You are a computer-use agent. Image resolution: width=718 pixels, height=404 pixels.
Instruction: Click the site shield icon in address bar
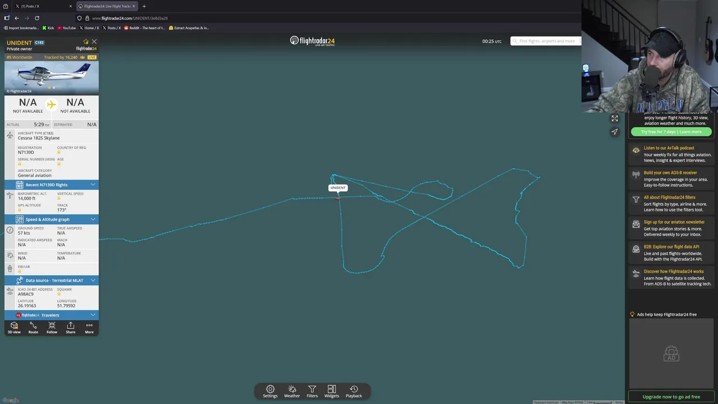(79, 18)
